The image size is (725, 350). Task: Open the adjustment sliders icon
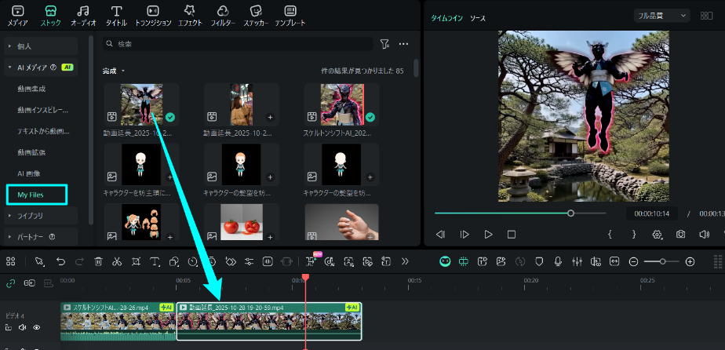click(x=250, y=261)
